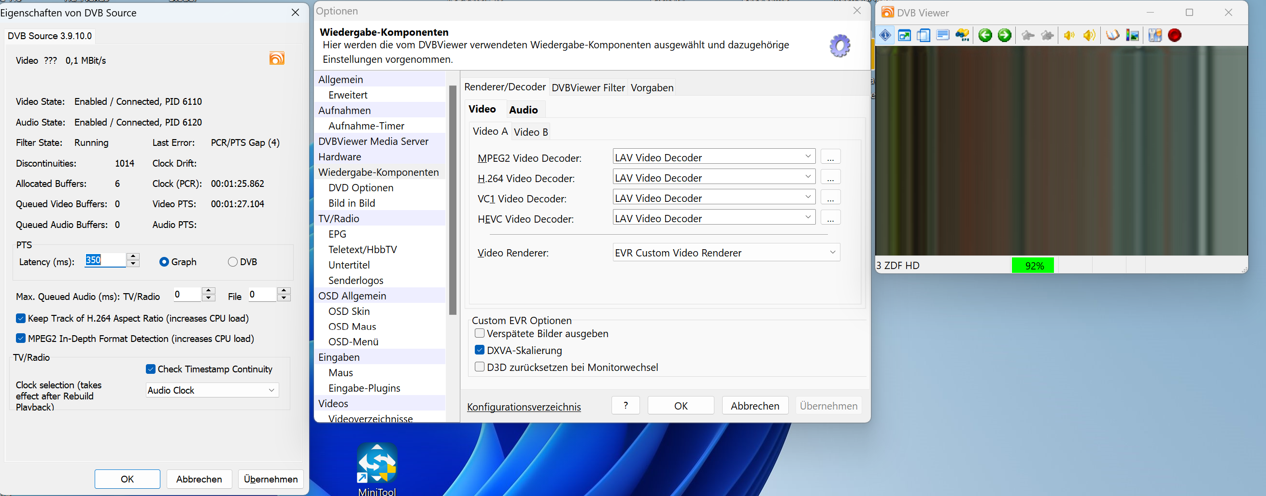Select OSD Skin in the options tree
The width and height of the screenshot is (1266, 496).
(349, 311)
